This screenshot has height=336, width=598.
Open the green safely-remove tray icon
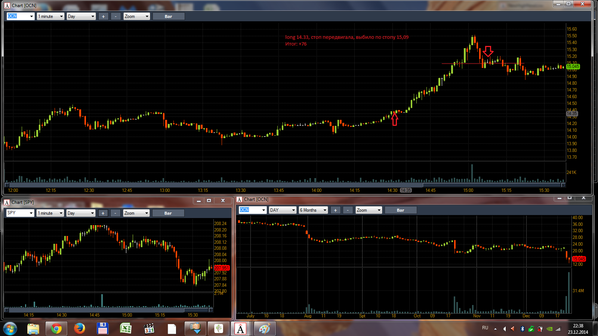point(531,329)
